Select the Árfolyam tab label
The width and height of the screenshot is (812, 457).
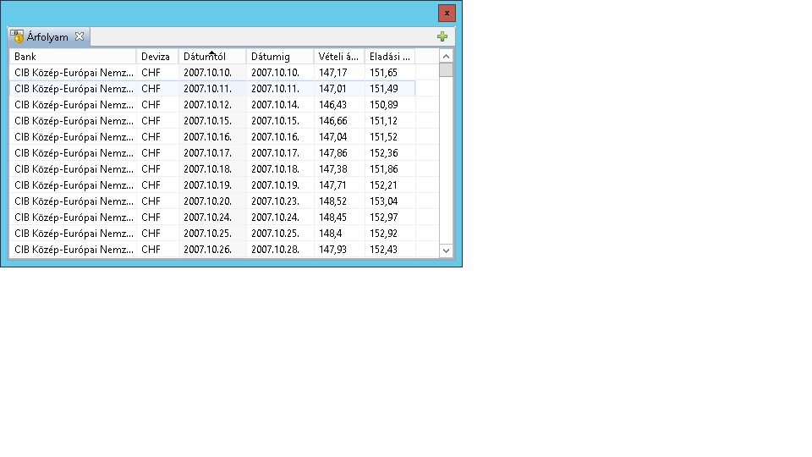pos(47,37)
